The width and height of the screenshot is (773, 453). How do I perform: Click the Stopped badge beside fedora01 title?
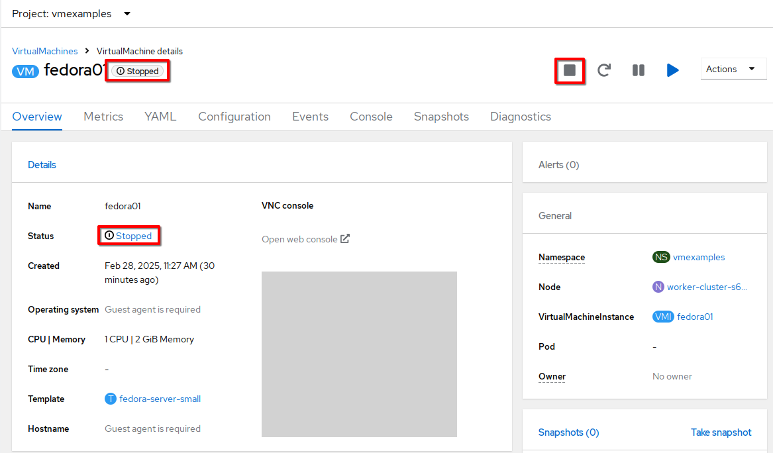138,71
